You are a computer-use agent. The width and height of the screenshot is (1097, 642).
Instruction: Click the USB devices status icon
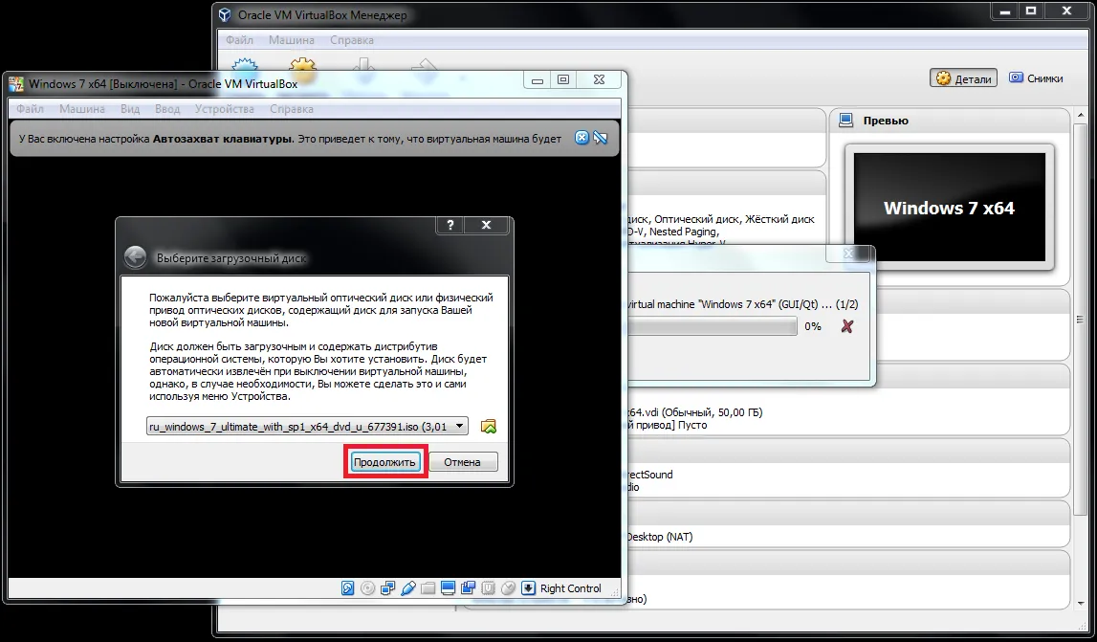pos(408,588)
